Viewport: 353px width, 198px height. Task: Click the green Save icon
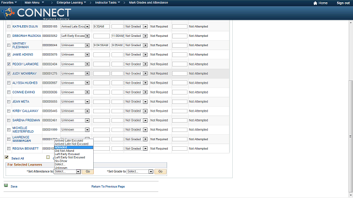tap(6, 185)
